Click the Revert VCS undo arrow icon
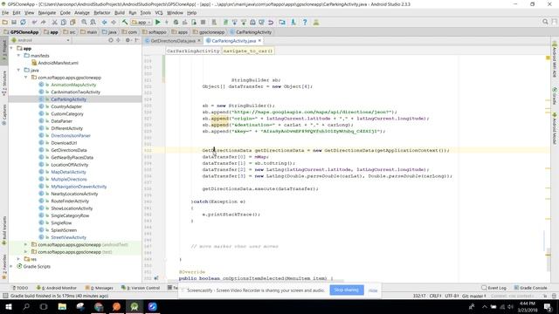Image resolution: width=559 pixels, height=314 pixels. point(271,22)
